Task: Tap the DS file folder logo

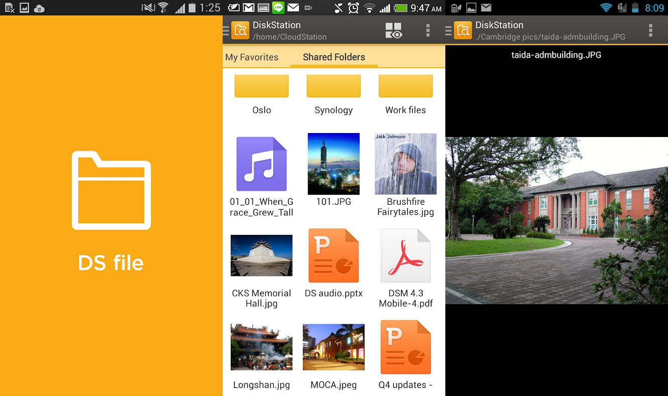Action: (x=111, y=191)
